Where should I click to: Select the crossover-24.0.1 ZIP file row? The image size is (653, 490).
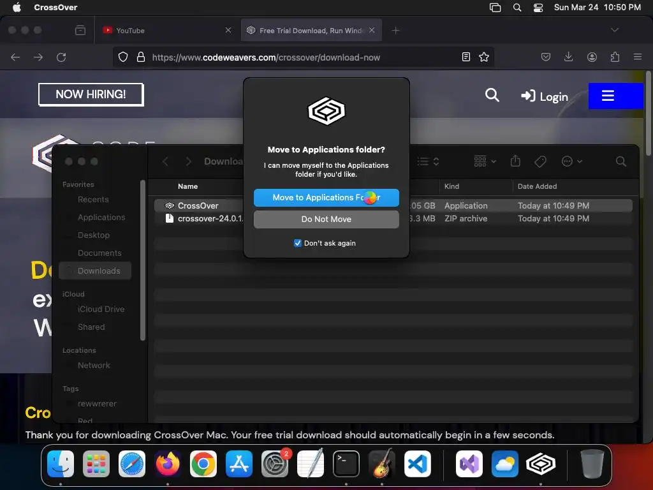pyautogui.click(x=393, y=218)
